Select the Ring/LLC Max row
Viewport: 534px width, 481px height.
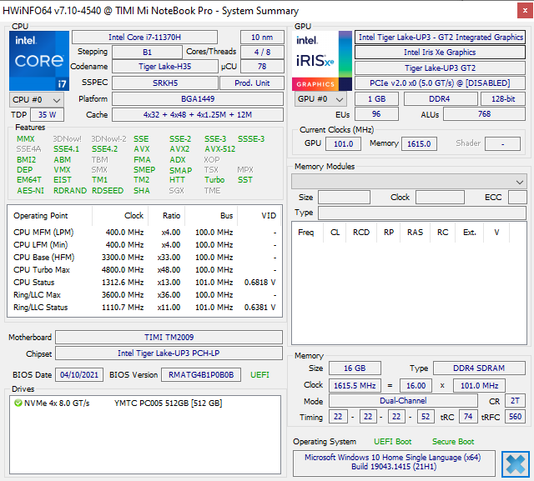(144, 295)
